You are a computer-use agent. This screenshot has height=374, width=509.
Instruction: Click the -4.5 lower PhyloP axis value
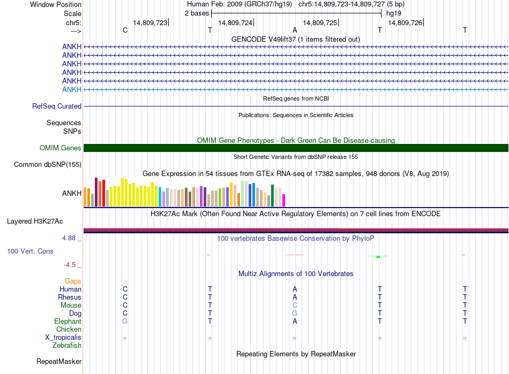coord(70,265)
